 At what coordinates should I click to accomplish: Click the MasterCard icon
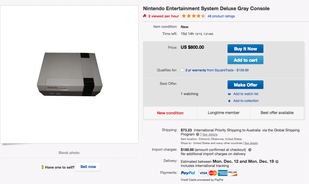click(x=213, y=173)
